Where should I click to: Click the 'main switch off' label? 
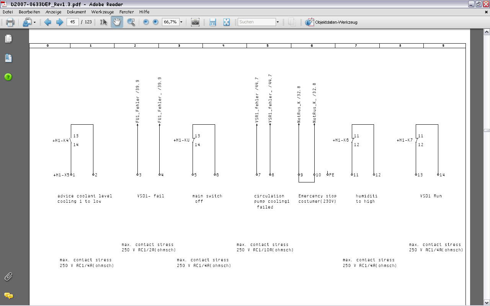pos(207,199)
